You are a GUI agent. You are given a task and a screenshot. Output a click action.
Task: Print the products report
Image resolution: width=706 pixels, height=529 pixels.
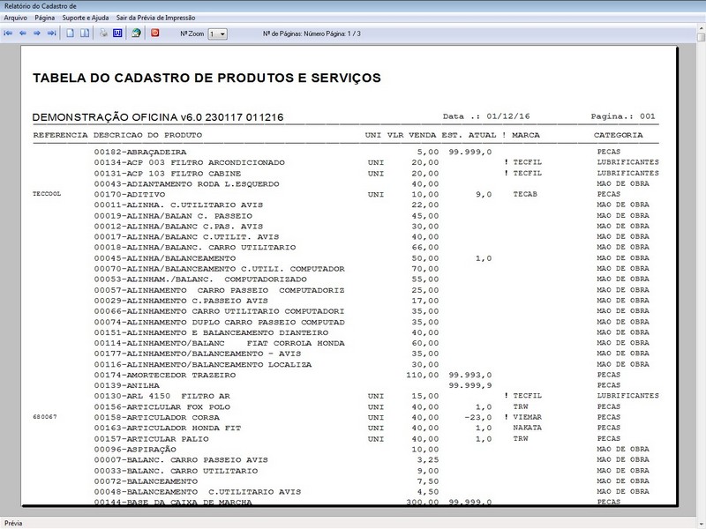[x=102, y=34]
